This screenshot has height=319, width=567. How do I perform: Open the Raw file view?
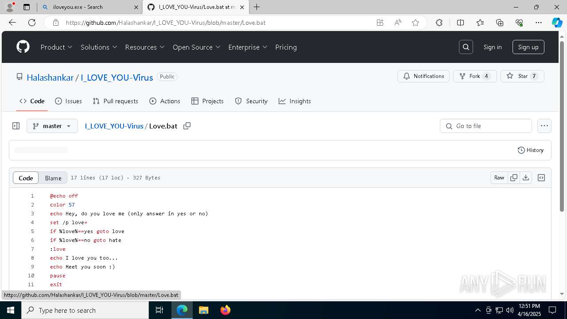pyautogui.click(x=499, y=178)
